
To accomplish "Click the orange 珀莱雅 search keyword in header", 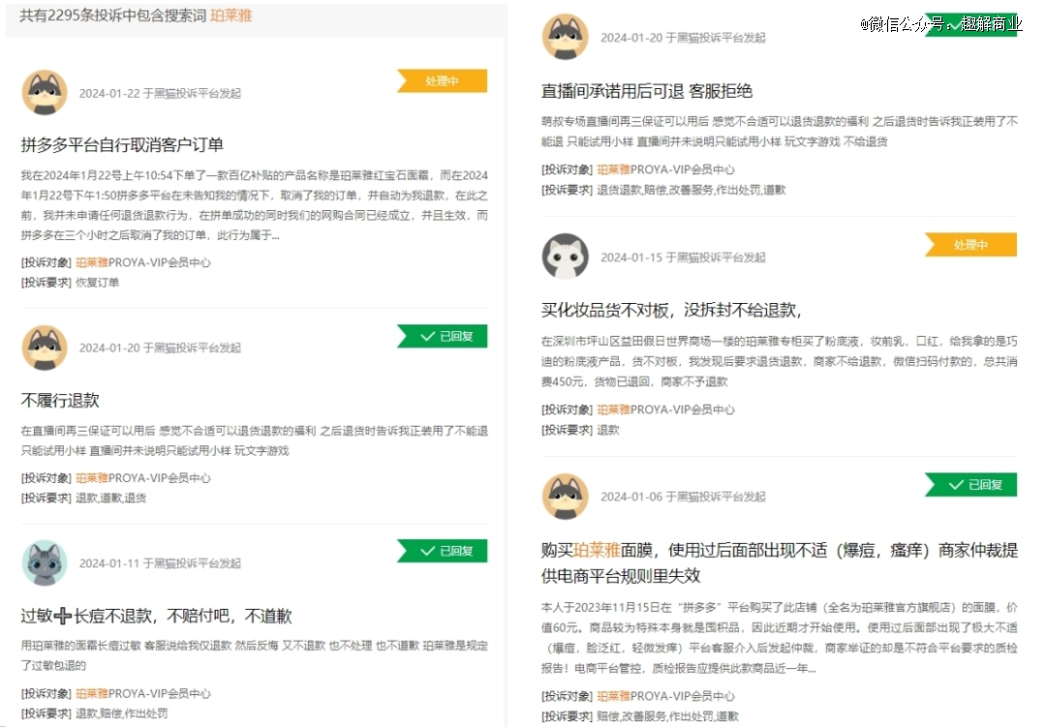I will coord(231,16).
